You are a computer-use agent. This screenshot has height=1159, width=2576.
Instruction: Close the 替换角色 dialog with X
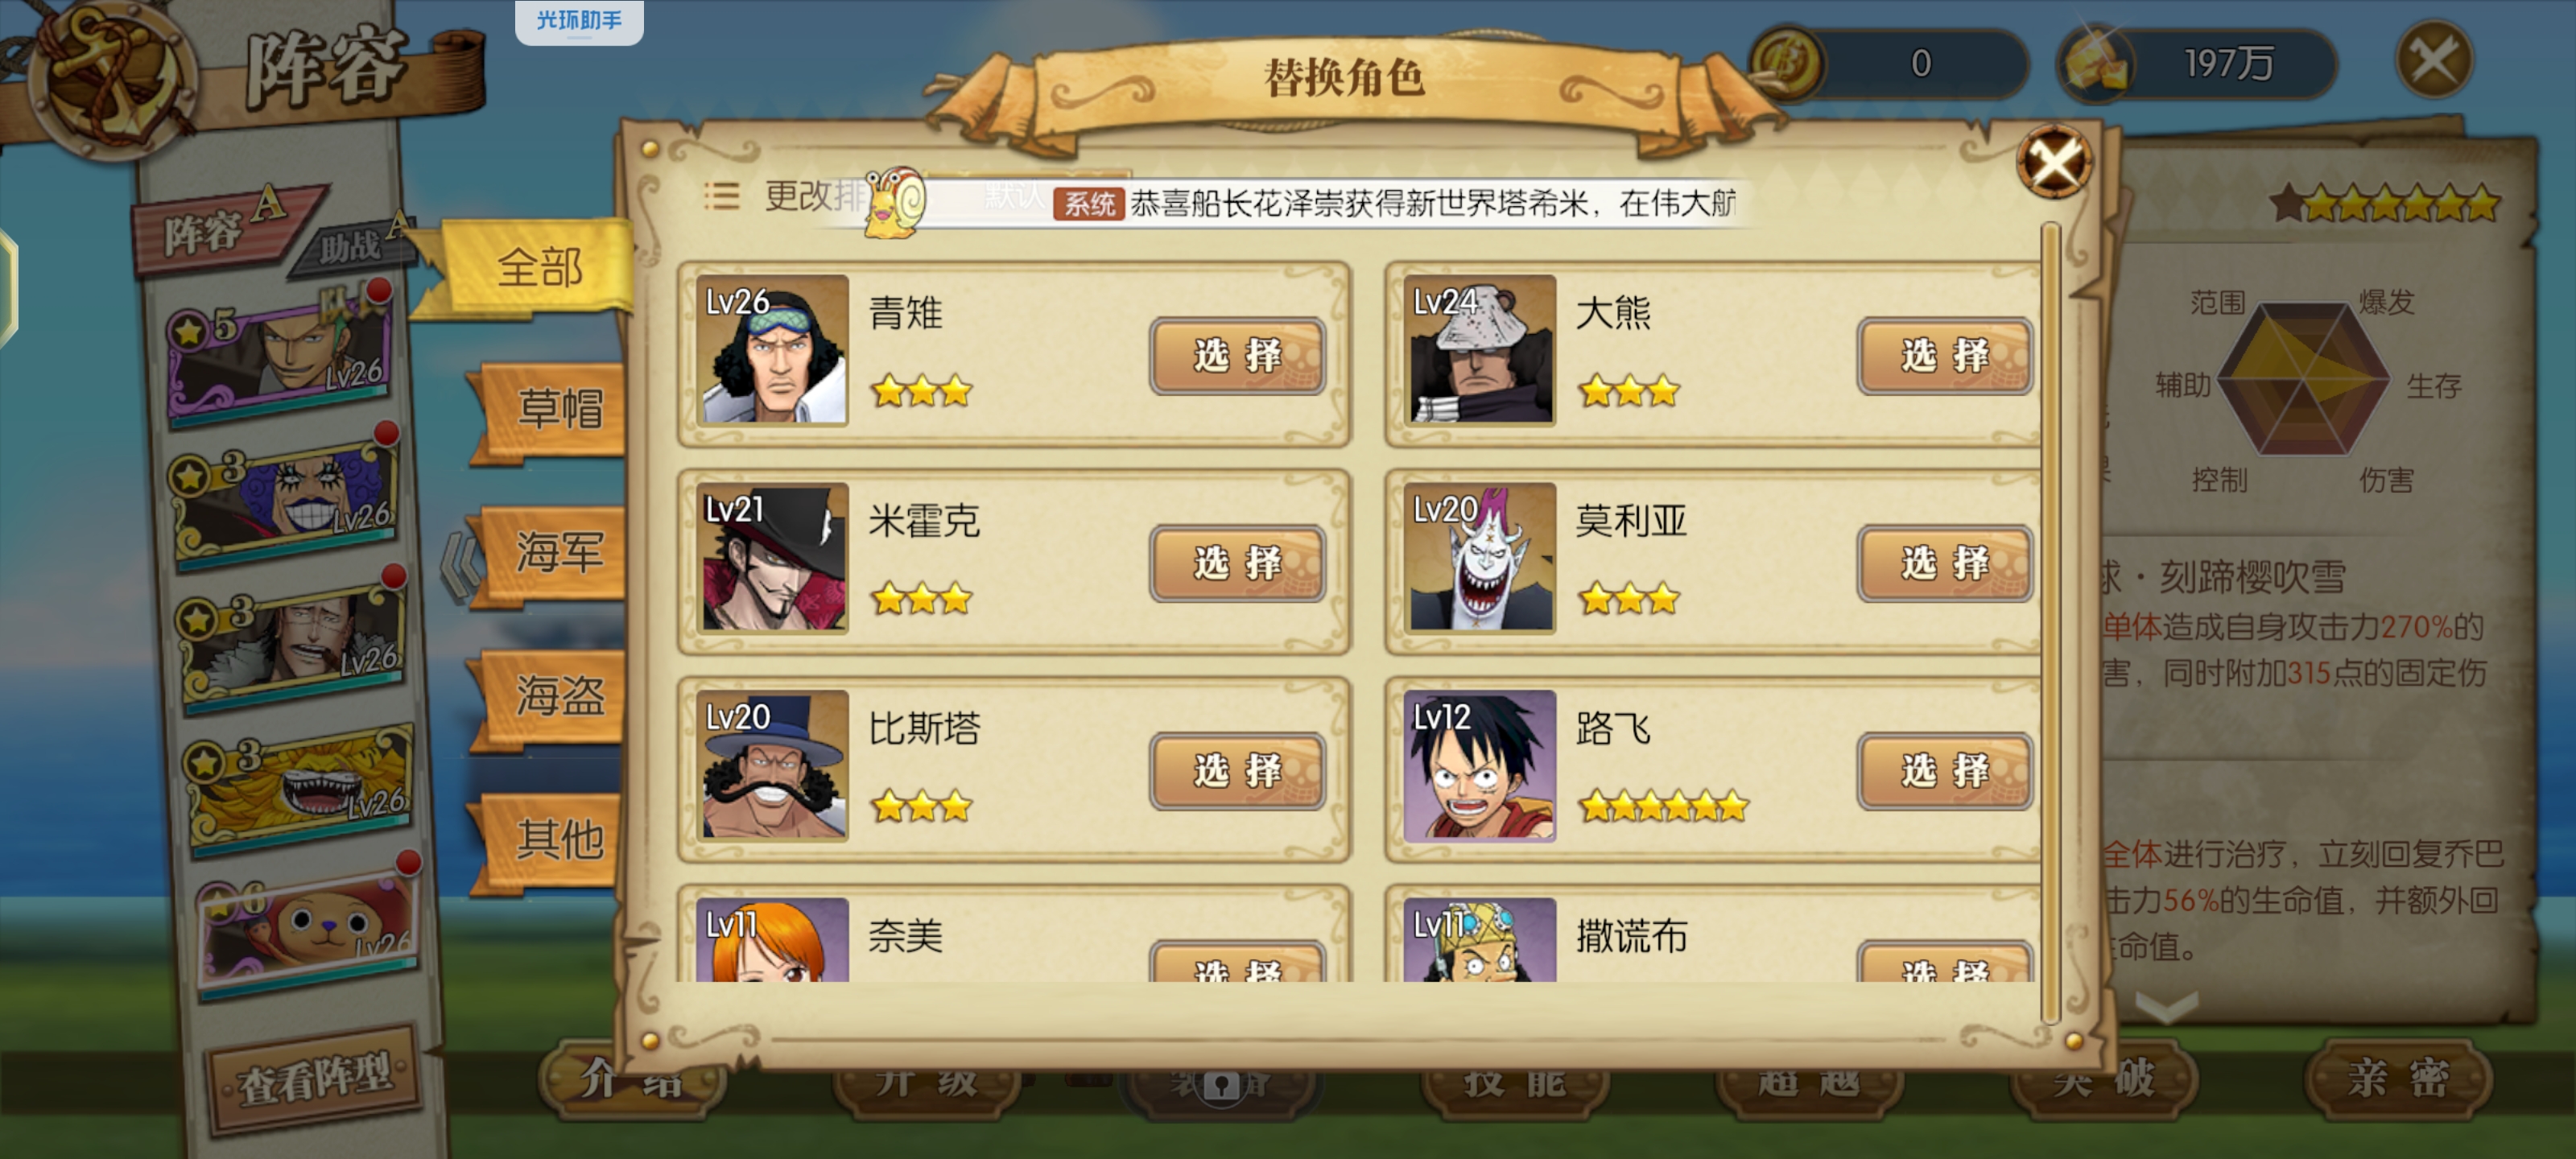pos(2054,161)
